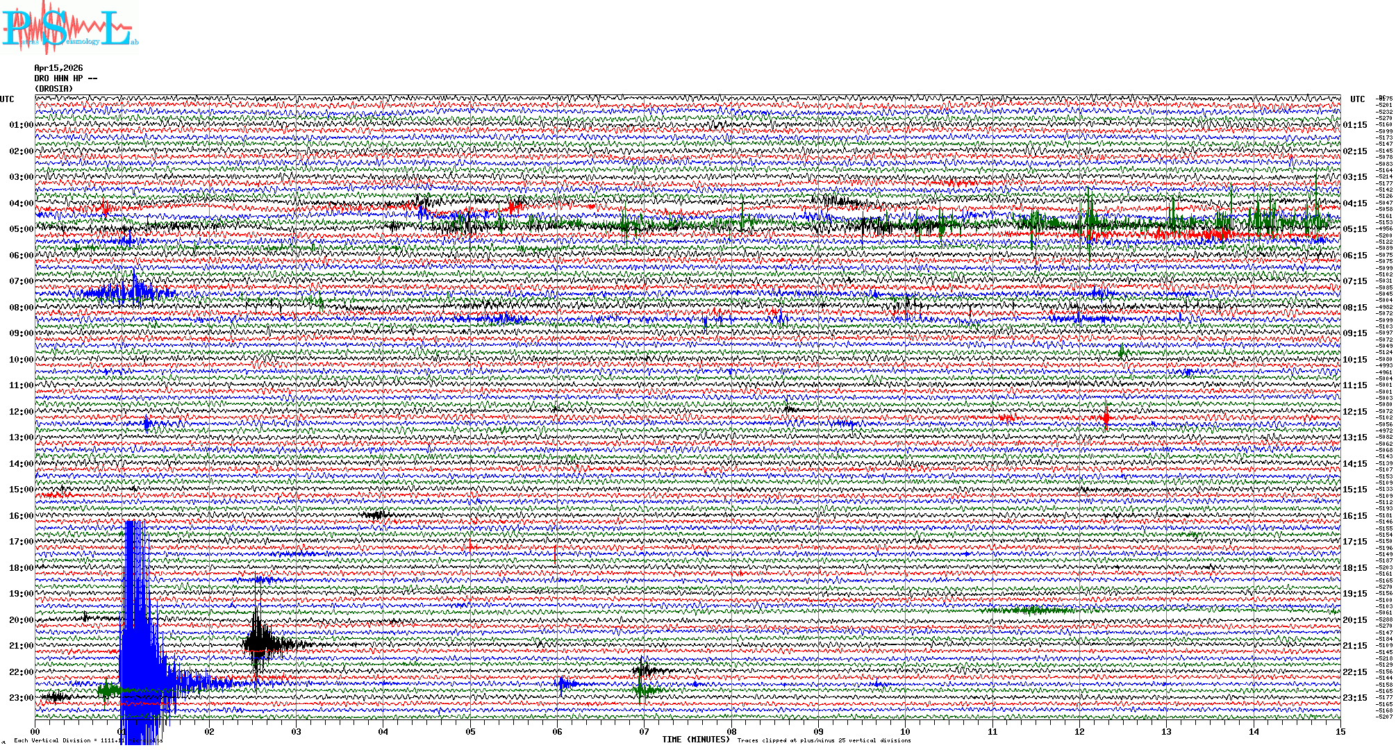Click the left UTC axis header

click(7, 99)
